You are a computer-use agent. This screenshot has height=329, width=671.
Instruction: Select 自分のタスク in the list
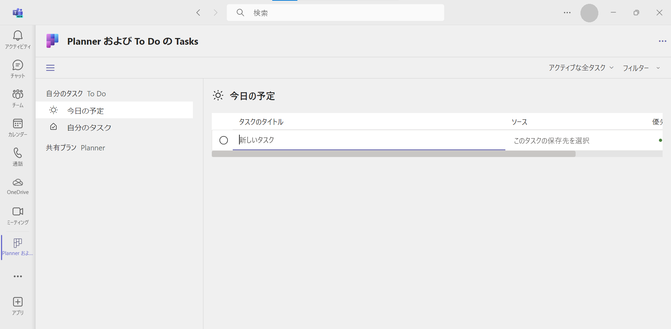pos(114,127)
